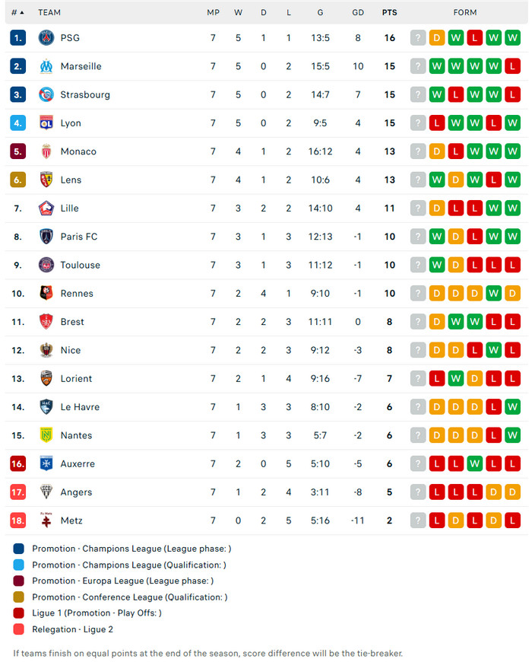The image size is (532, 662).
Task: Click the Lyon club badge
Action: pyautogui.click(x=46, y=123)
